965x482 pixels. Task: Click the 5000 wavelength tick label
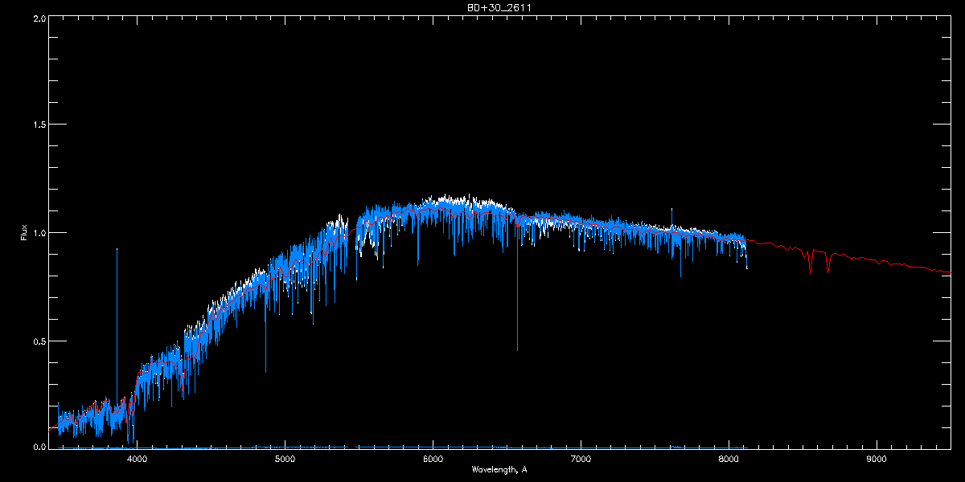click(285, 460)
